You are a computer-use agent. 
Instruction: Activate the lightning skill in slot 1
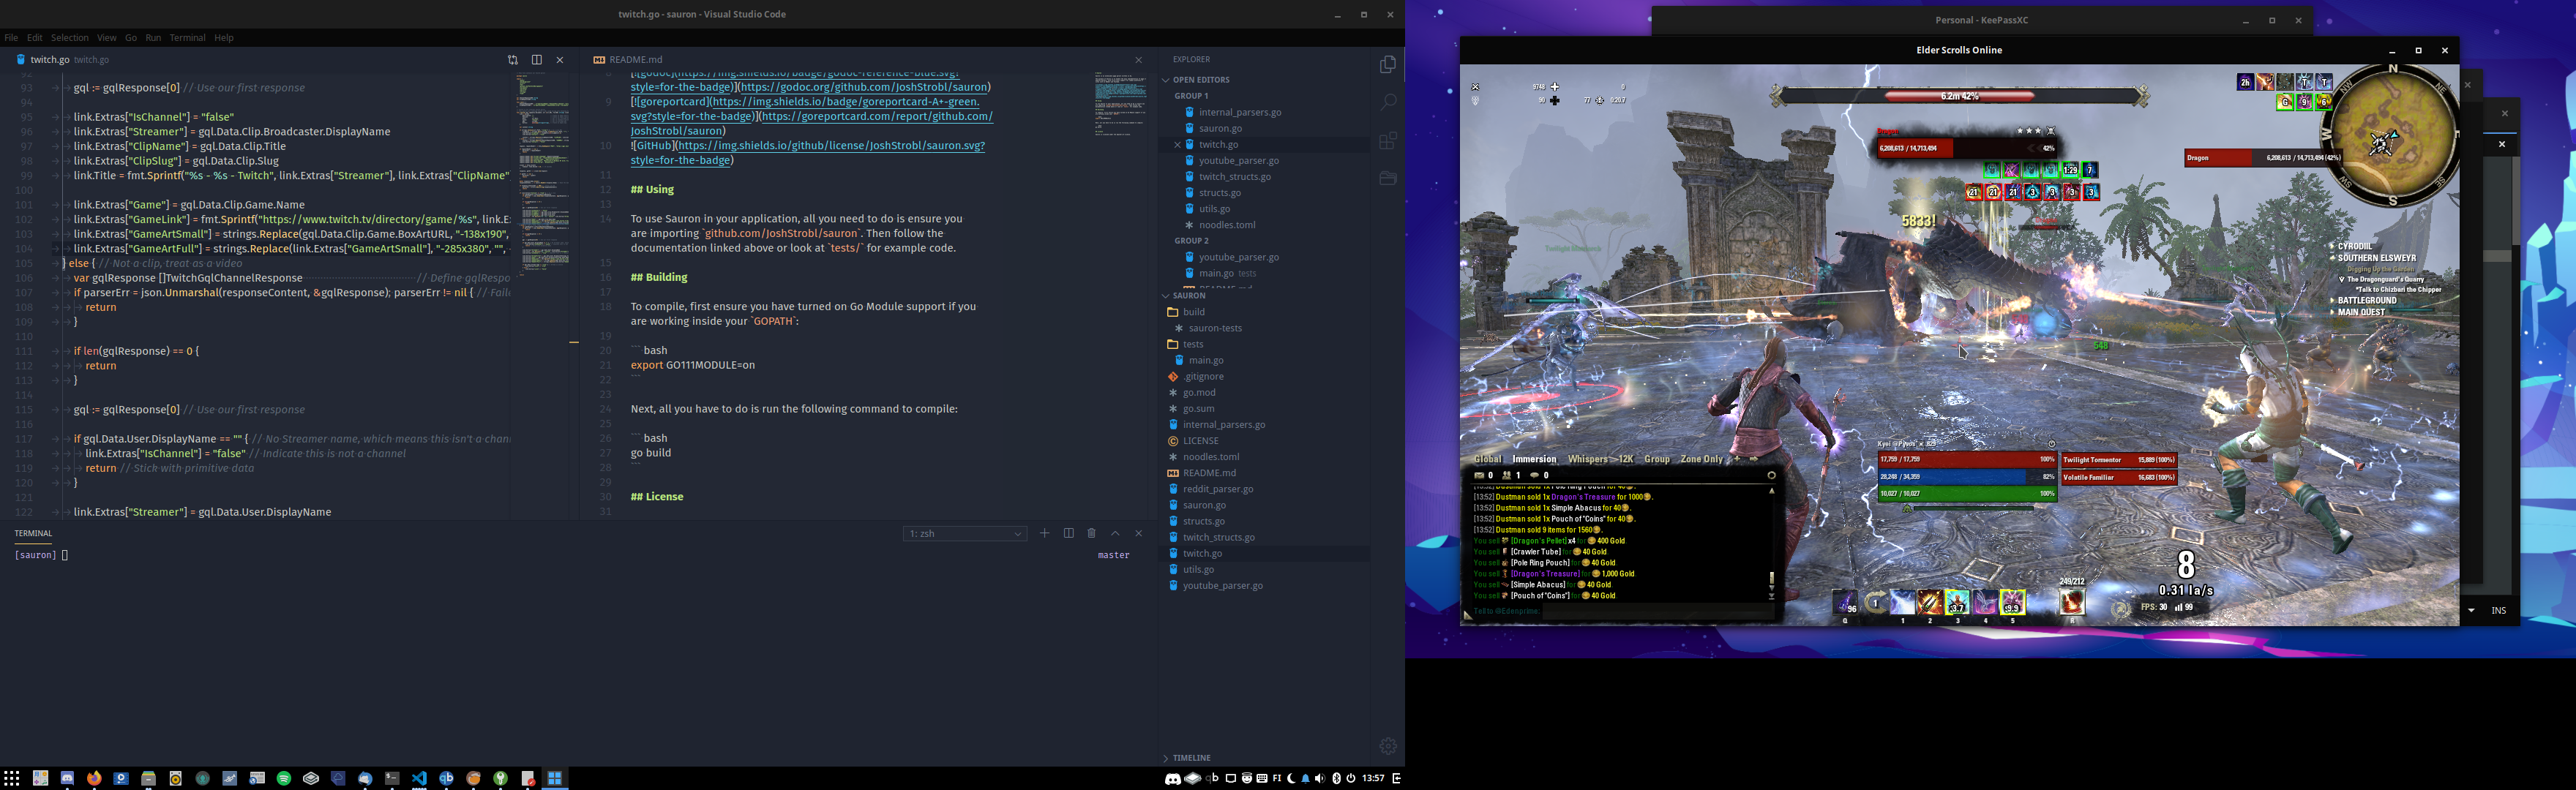coord(1902,603)
